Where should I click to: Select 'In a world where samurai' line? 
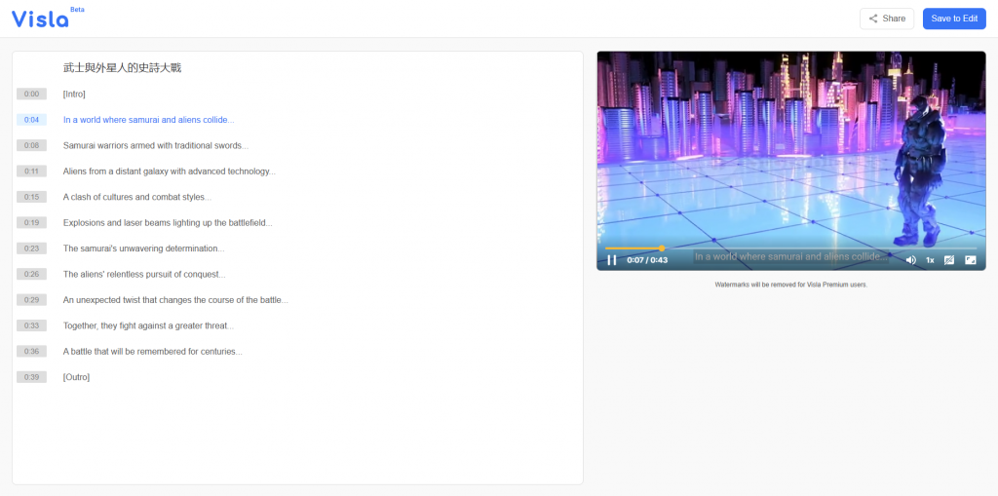(149, 120)
